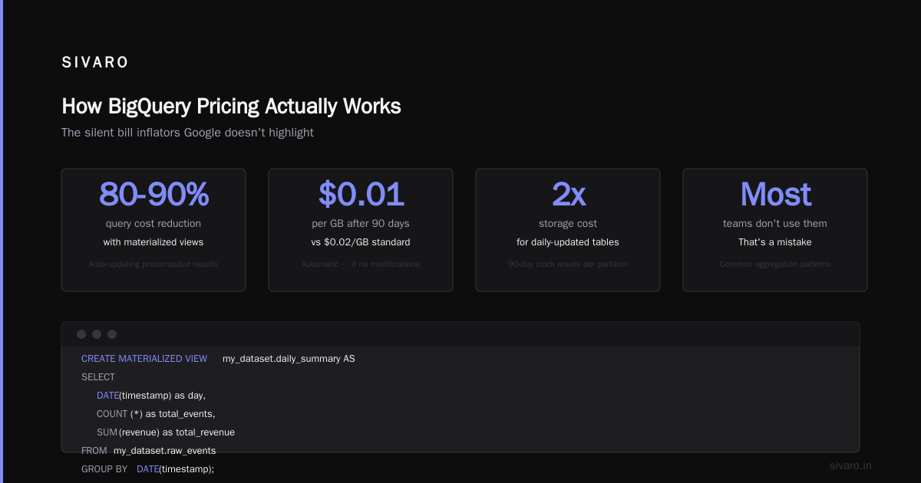Click 'for daily-updated tables' text
The height and width of the screenshot is (483, 921).
568,242
